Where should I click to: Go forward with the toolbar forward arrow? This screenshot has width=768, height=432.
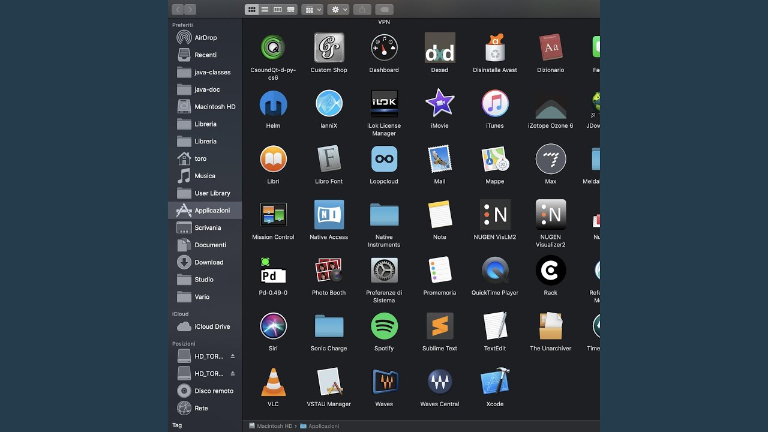coord(190,10)
